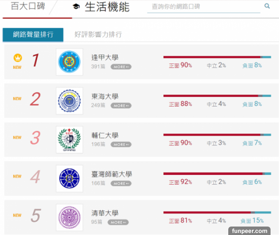Click the search magnifier icon
279x235 pixels.
click(x=267, y=6)
